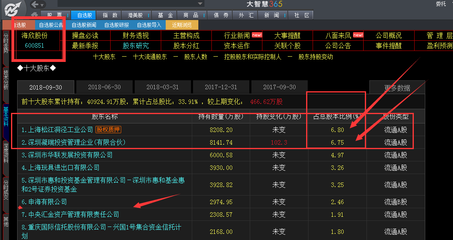The height and width of the screenshot is (240, 453).
Task: Open the 股票 tab's dotted submenu
Action: coord(68,15)
